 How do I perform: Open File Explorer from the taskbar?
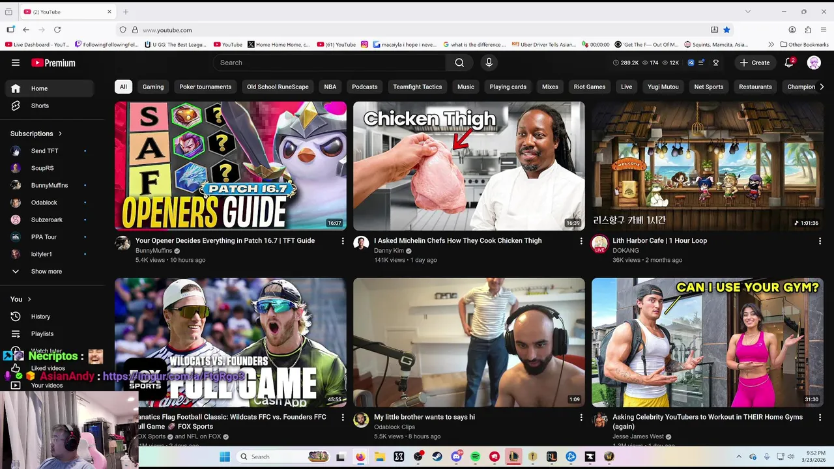coord(380,457)
